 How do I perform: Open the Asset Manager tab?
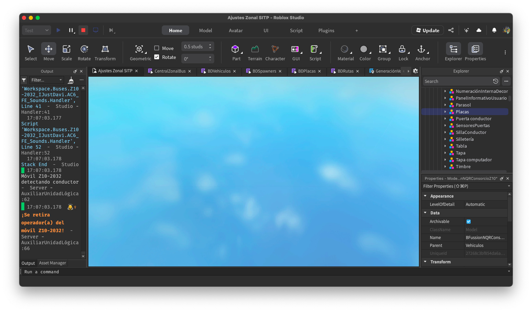pos(52,263)
